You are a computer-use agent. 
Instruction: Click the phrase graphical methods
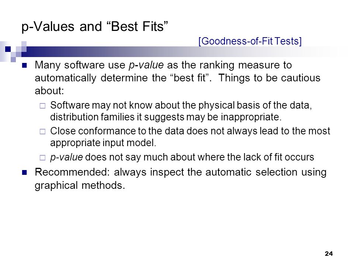tap(80, 185)
